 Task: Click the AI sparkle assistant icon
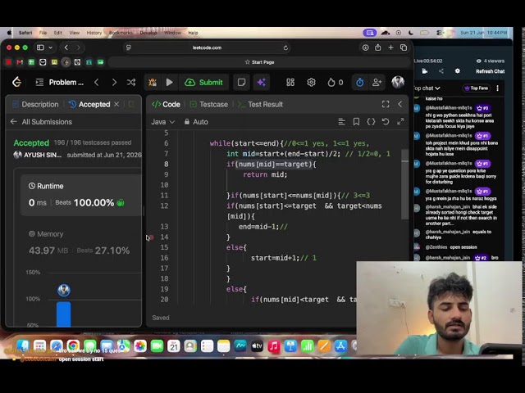pos(262,82)
